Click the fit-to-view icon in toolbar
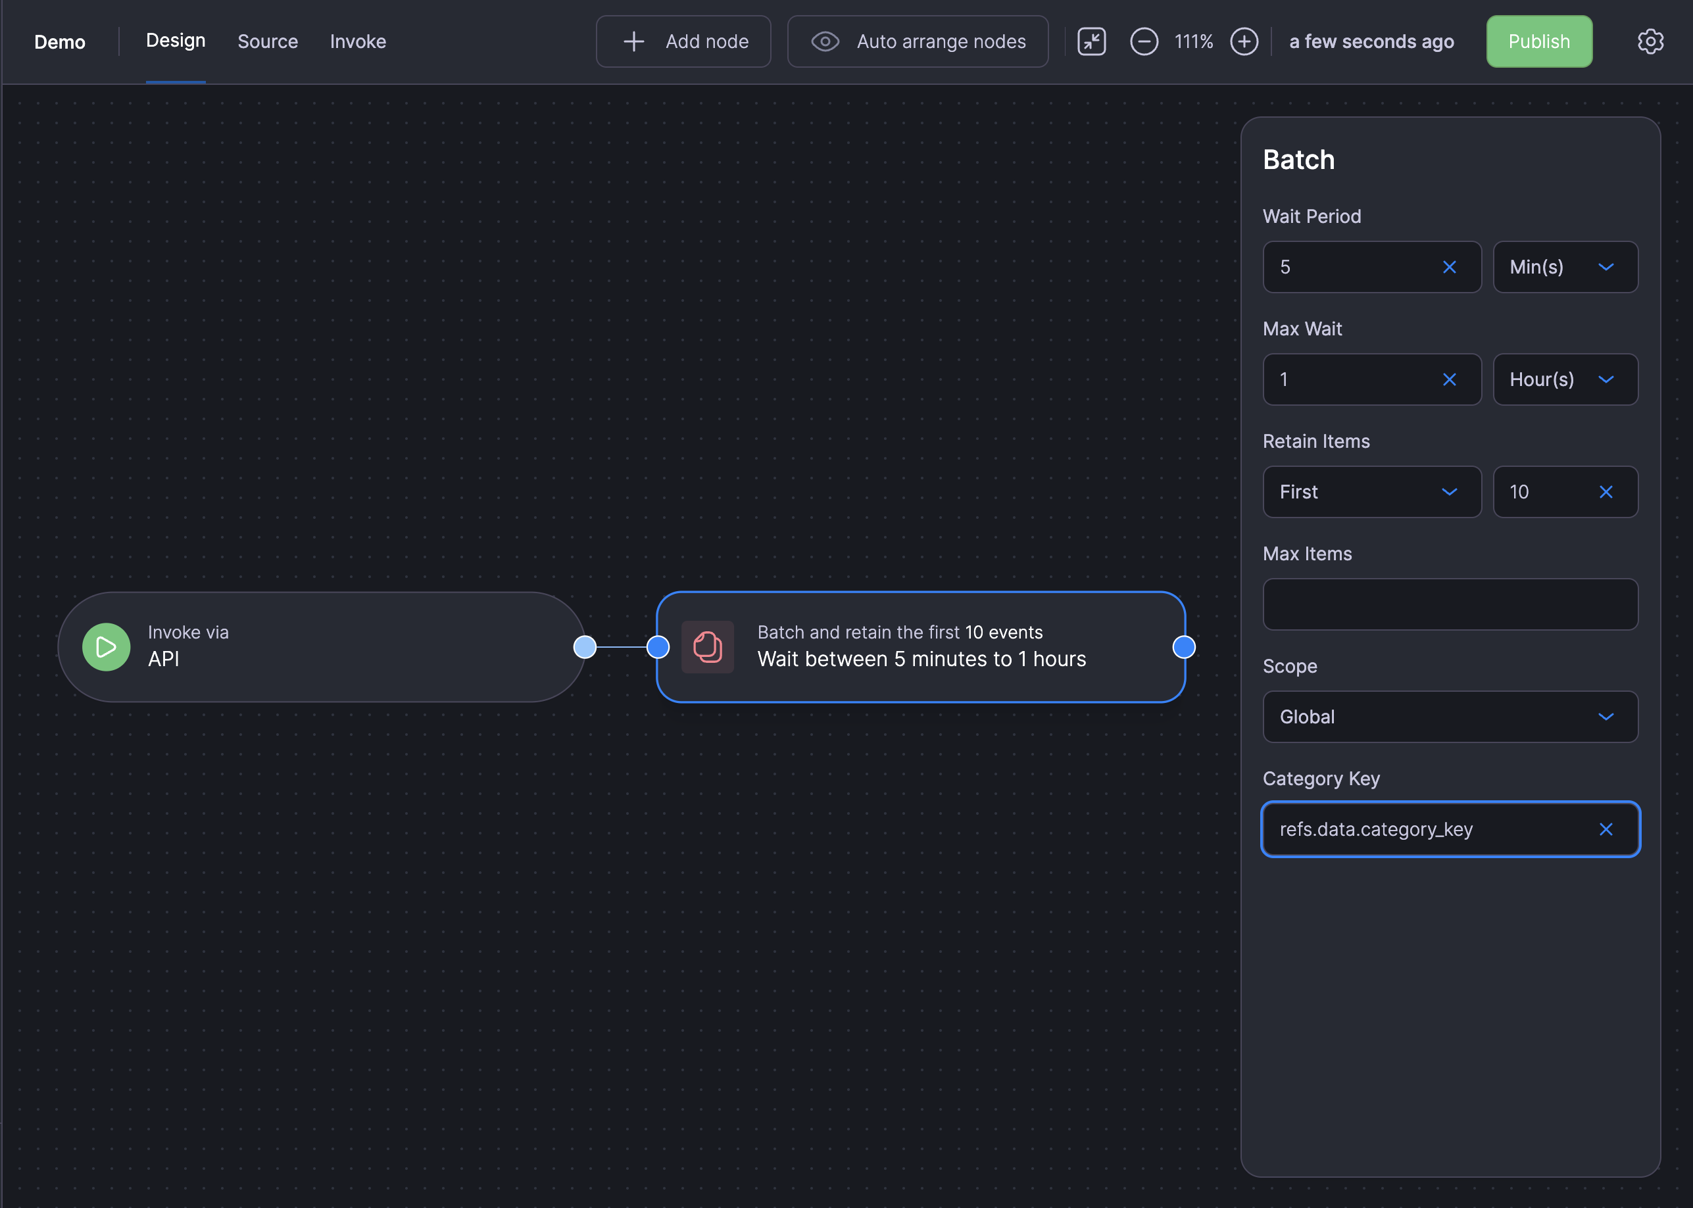The image size is (1693, 1208). coord(1091,41)
